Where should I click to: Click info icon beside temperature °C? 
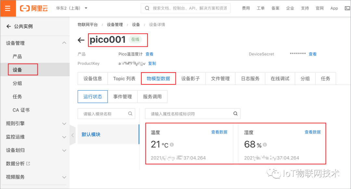[x=172, y=145]
